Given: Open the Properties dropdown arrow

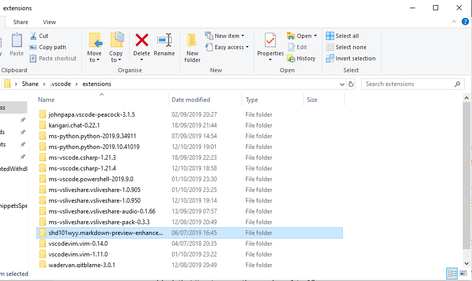Looking at the screenshot, I should (270, 59).
